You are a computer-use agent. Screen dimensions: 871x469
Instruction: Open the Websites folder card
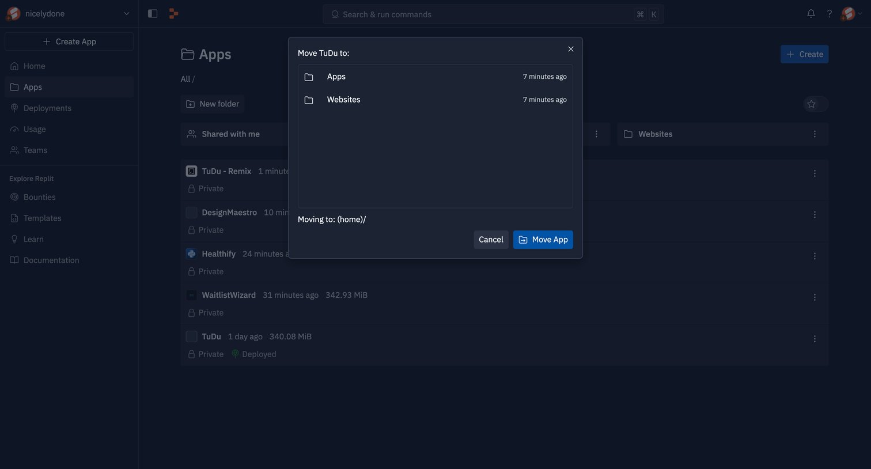pos(722,134)
